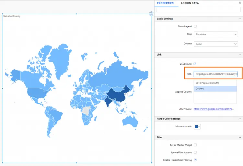243x166 pixels.
Task: Uncheck the Enable Link checkbox
Action: (195, 64)
